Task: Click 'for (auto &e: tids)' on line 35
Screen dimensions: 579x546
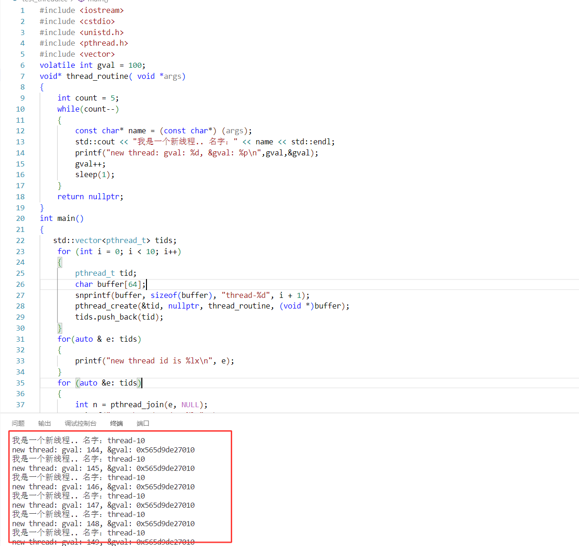Action: (x=99, y=383)
